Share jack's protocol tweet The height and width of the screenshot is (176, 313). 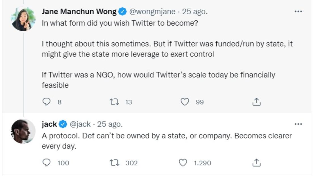coord(256,163)
